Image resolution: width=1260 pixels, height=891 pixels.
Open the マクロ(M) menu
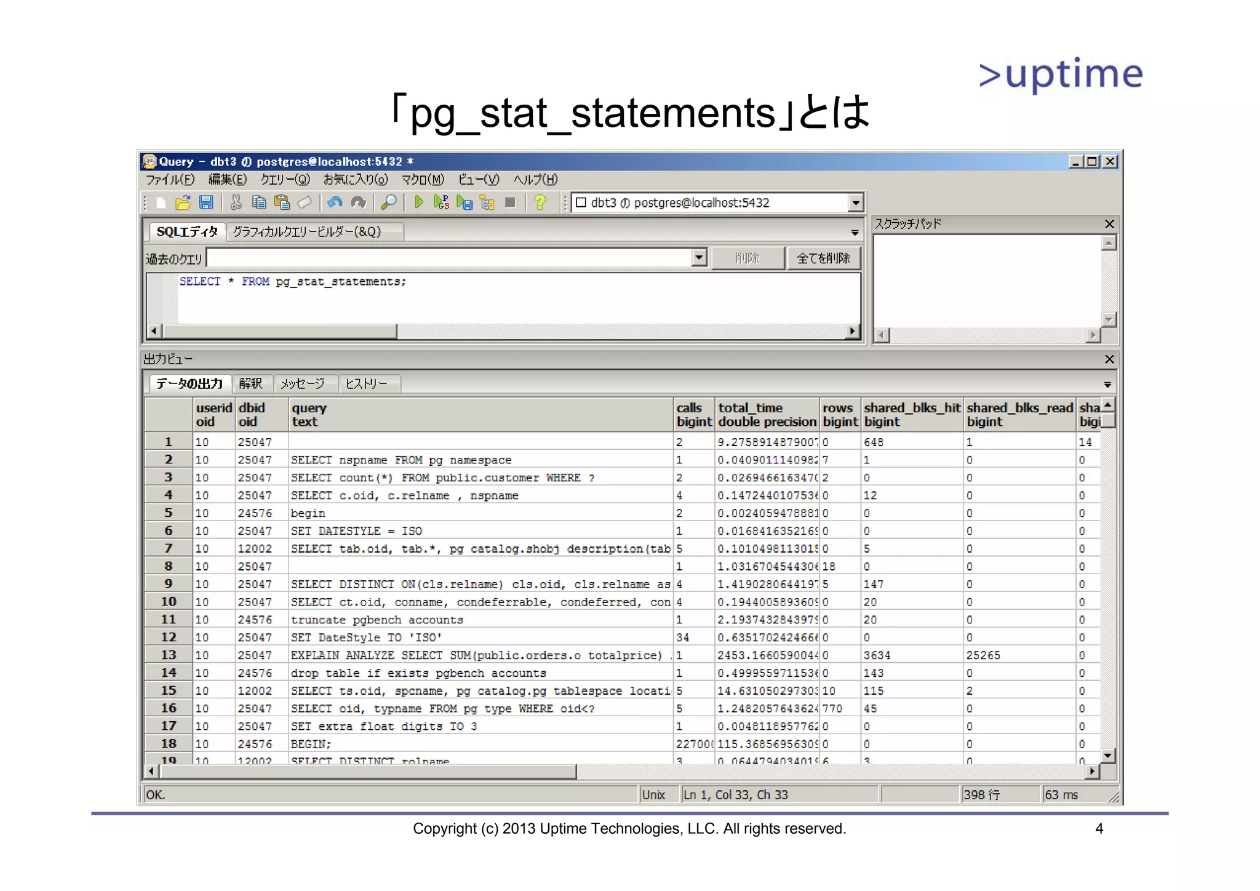click(x=423, y=180)
